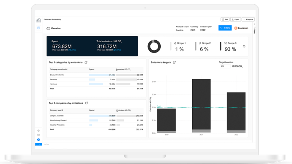This screenshot has width=292, height=164.
Task: Select the Complex Assembly company row
Action: coord(95,115)
